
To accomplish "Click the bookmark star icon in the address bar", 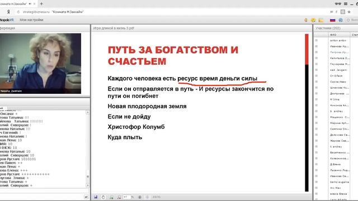I will coord(349,12).
